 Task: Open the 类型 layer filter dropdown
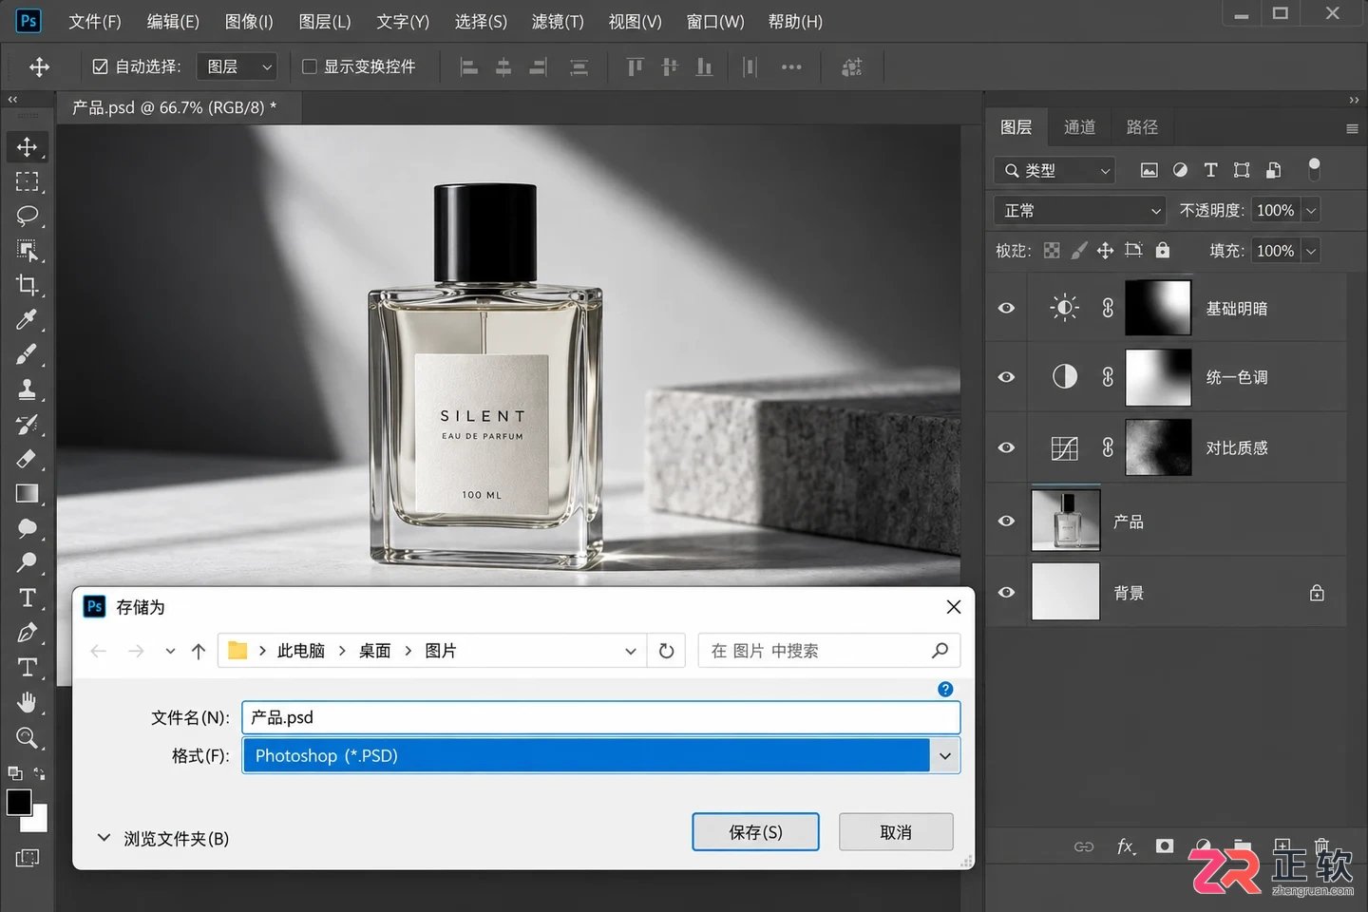(1054, 170)
